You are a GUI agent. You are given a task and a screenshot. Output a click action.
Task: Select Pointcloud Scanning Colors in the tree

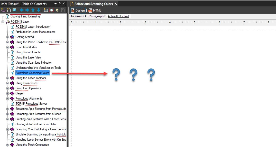(x=32, y=73)
